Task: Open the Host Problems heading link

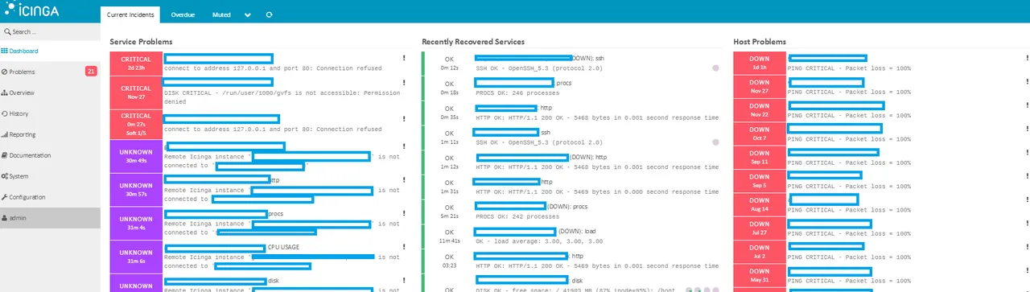Action: (760, 41)
